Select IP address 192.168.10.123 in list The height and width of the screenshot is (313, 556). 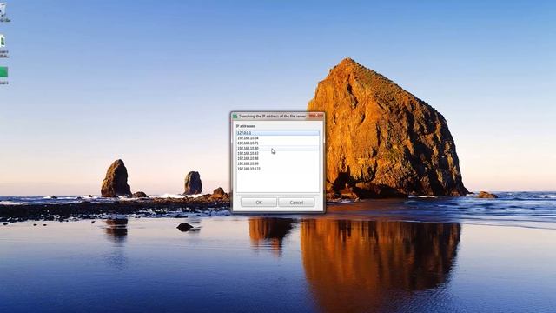tap(278, 169)
